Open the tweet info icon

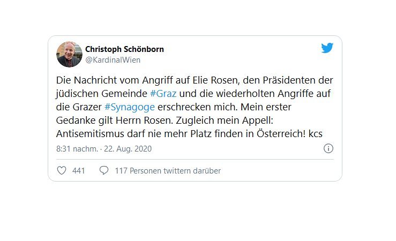328,148
